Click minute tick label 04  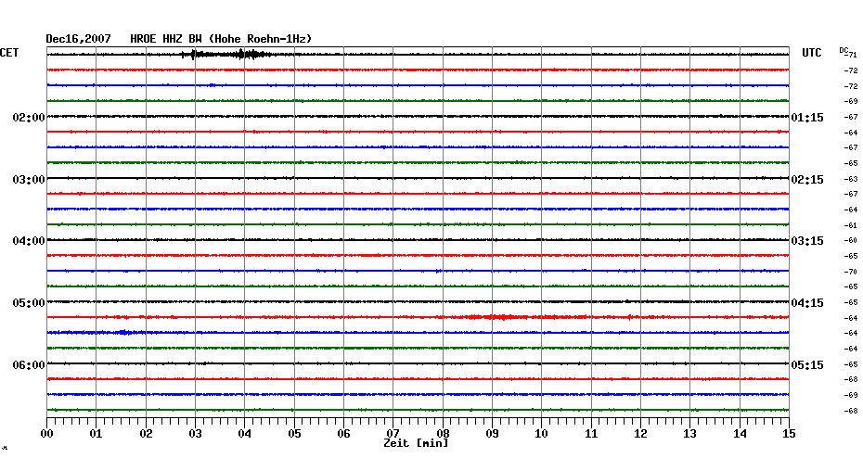pos(245,434)
